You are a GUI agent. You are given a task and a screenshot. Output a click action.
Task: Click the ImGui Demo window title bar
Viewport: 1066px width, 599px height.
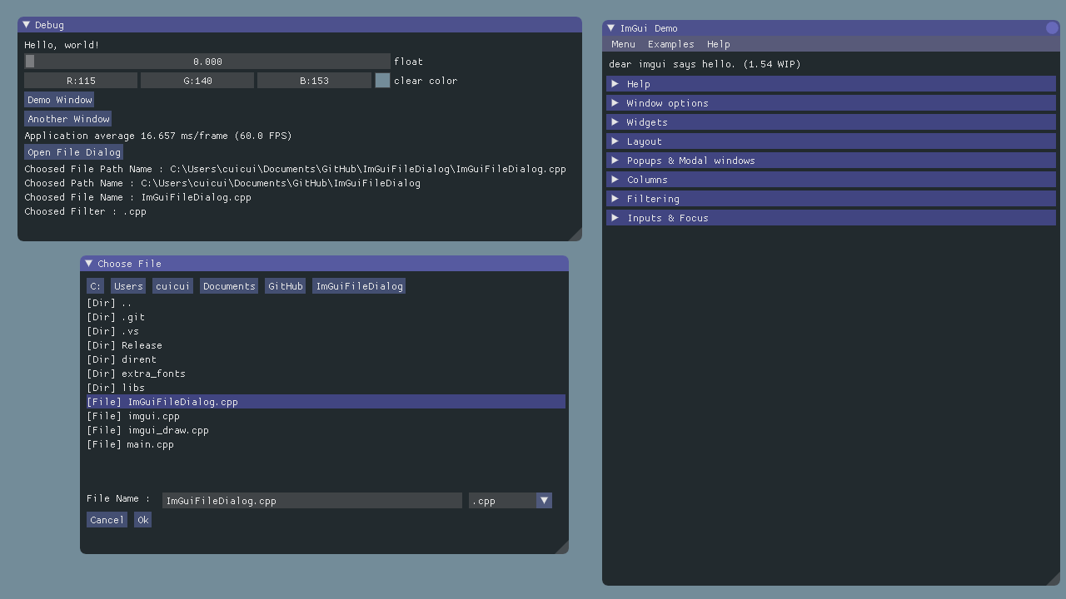tap(831, 28)
